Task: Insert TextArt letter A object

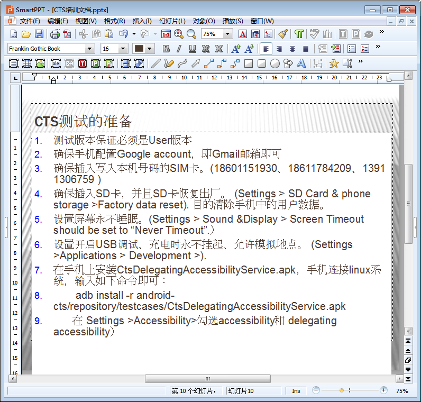Action: pyautogui.click(x=301, y=63)
